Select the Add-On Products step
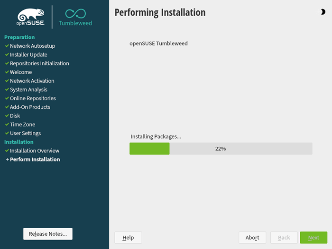Image resolution: width=332 pixels, height=249 pixels. click(30, 107)
